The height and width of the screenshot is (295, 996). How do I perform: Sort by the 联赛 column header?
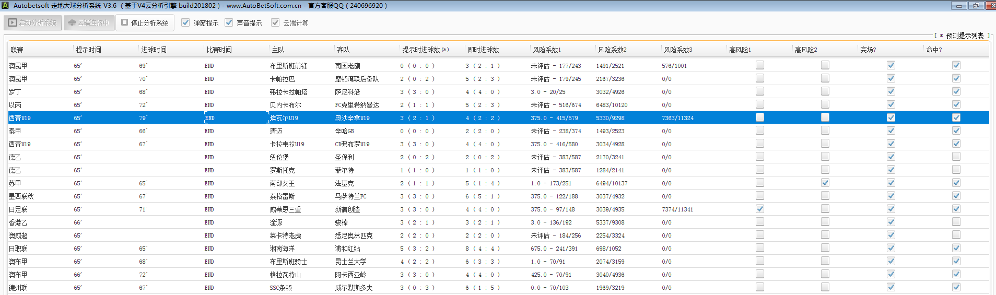coord(17,50)
